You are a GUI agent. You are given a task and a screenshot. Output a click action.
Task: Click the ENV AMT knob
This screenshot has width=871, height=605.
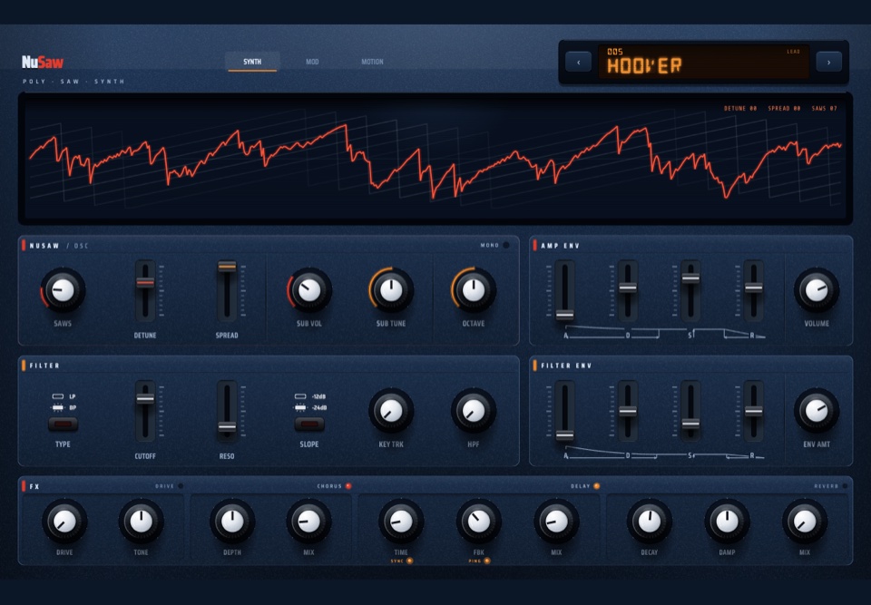[x=816, y=411]
